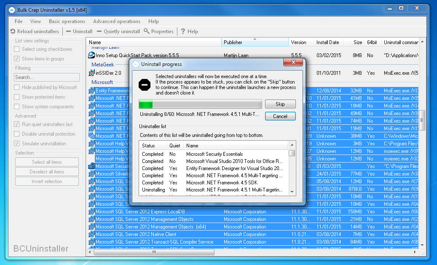The height and width of the screenshot is (265, 437).
Task: Click the Uninstall toolbar button
Action: point(79,31)
